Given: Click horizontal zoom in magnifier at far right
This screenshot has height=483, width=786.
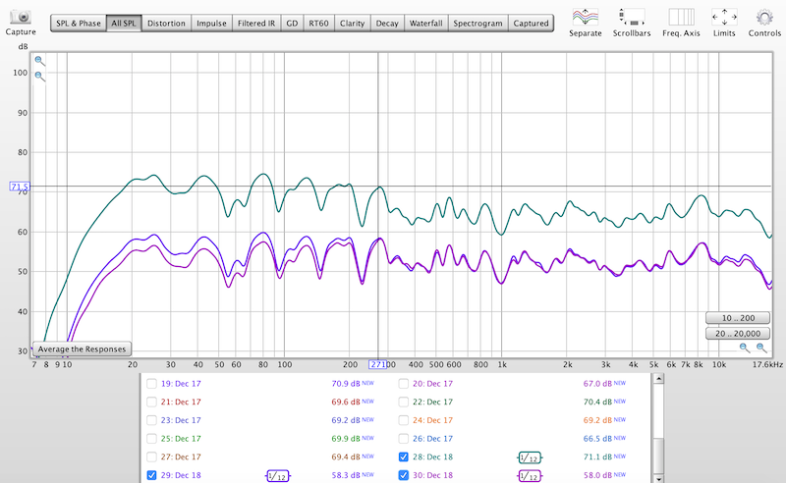Looking at the screenshot, I should (x=761, y=348).
